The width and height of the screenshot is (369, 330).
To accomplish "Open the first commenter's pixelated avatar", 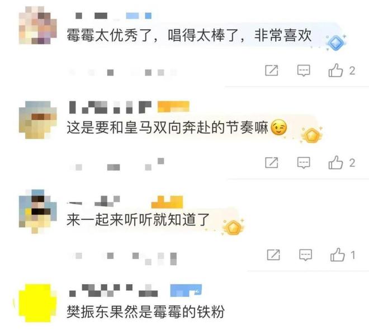I will (x=37, y=25).
